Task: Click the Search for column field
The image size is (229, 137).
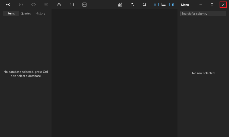Action: pyautogui.click(x=203, y=14)
